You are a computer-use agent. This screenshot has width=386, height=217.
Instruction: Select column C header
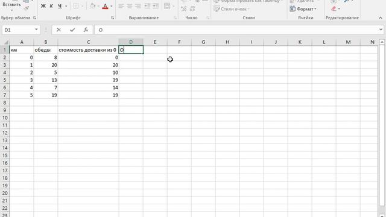pyautogui.click(x=89, y=42)
